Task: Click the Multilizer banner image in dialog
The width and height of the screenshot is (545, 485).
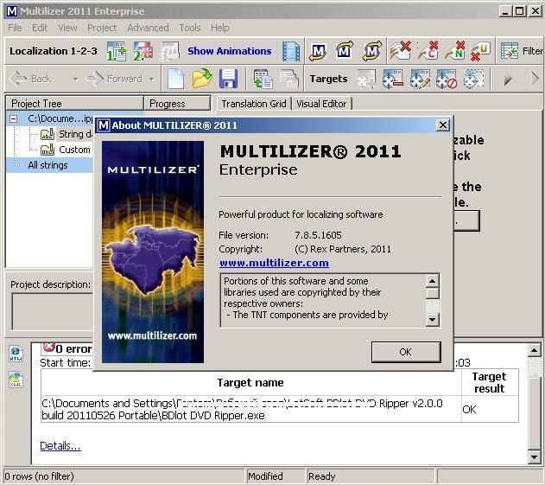Action: (153, 252)
